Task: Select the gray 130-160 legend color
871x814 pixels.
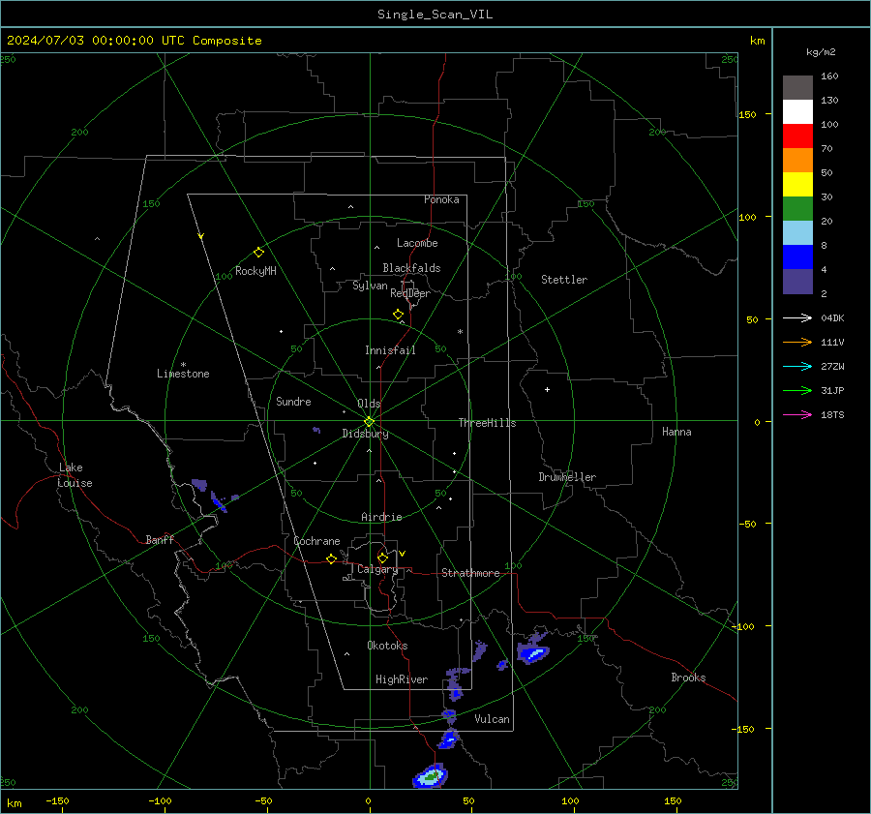Action: [x=797, y=88]
